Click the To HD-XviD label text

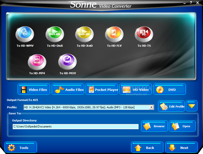(85, 46)
